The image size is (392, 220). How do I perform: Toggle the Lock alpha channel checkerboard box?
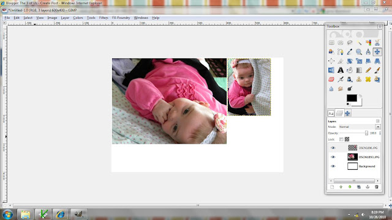point(347,139)
